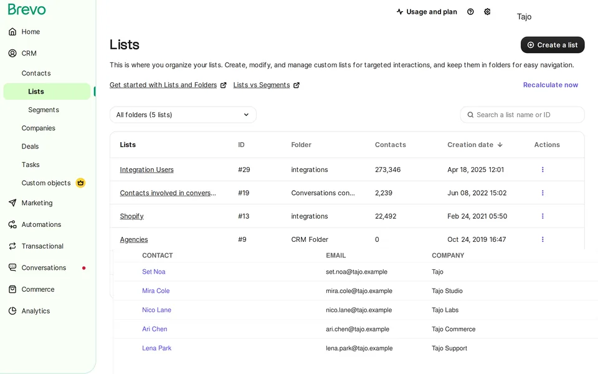
Task: Expand the All folders (5 lists) dropdown
Action: pyautogui.click(x=183, y=115)
